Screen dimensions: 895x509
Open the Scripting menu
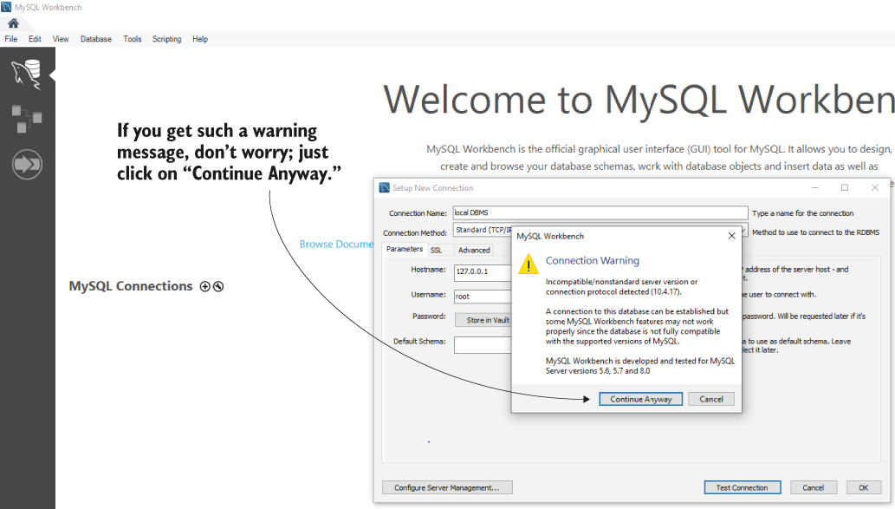(166, 38)
